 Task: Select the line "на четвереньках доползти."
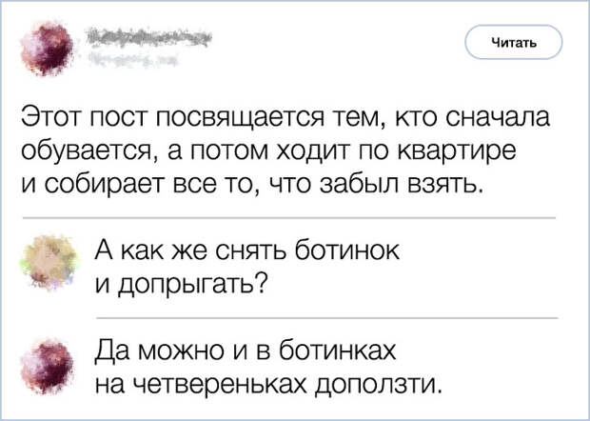point(270,384)
